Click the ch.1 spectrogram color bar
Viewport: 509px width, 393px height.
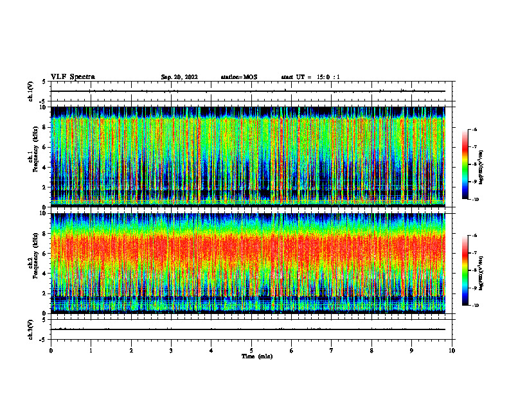click(x=465, y=164)
